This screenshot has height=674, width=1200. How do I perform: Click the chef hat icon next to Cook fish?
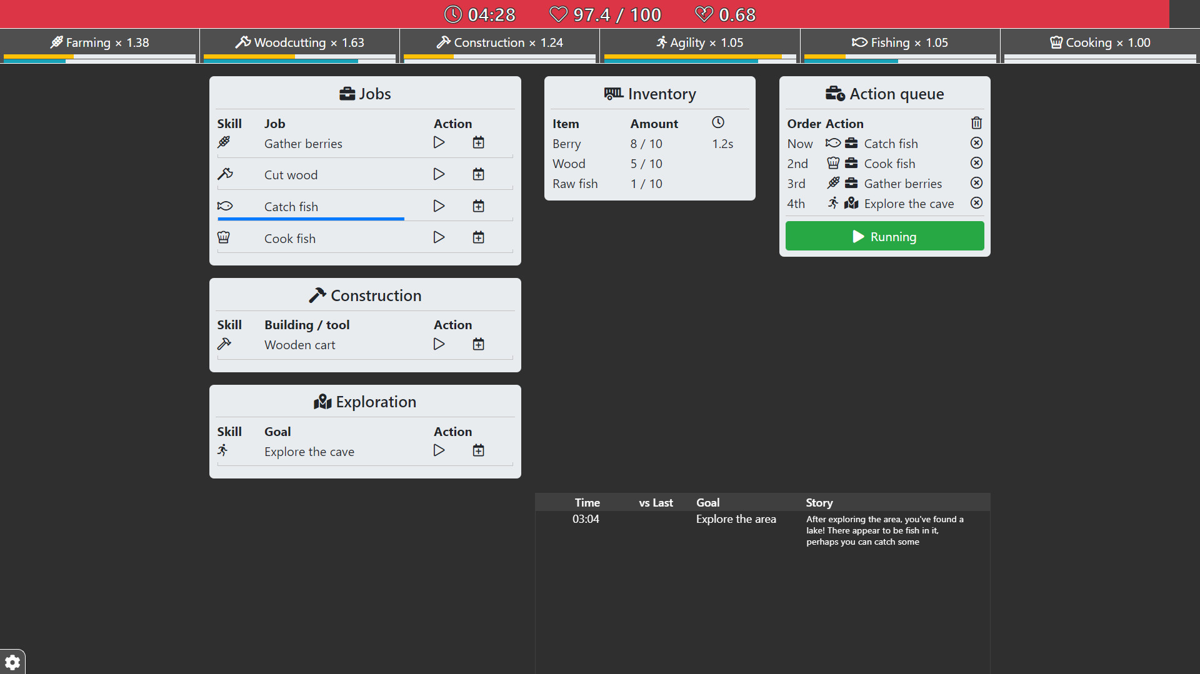tap(224, 237)
